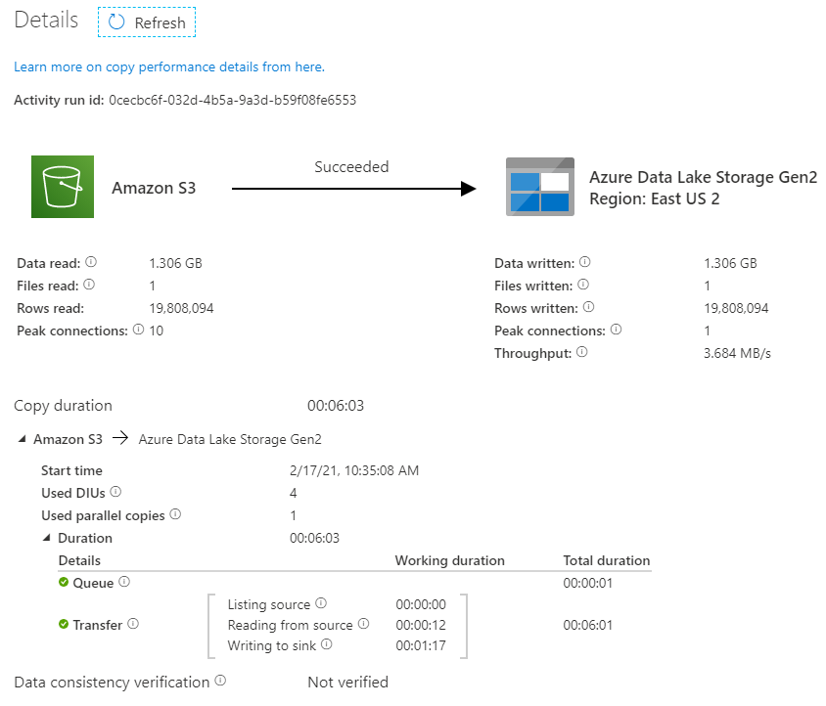Click the green success check beside Transfer

point(65,622)
